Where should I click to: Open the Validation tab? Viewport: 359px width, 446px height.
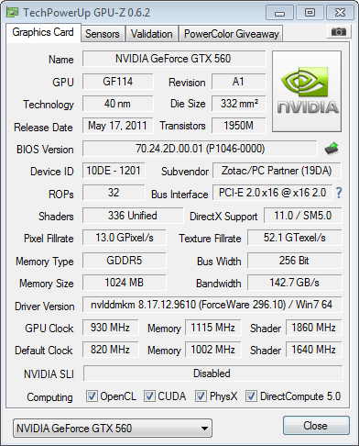tap(152, 34)
